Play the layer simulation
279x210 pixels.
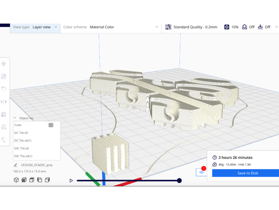point(71,181)
